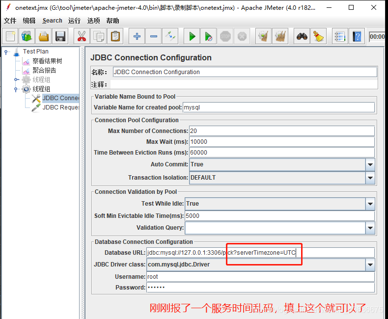
Task: Collapse the Test Plan tree handle
Action: pos(6,52)
